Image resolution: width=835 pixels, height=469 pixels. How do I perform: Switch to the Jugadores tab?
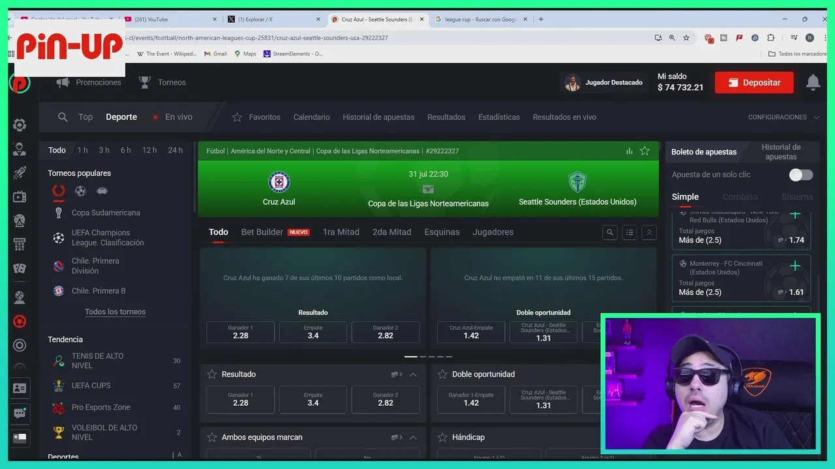point(493,232)
